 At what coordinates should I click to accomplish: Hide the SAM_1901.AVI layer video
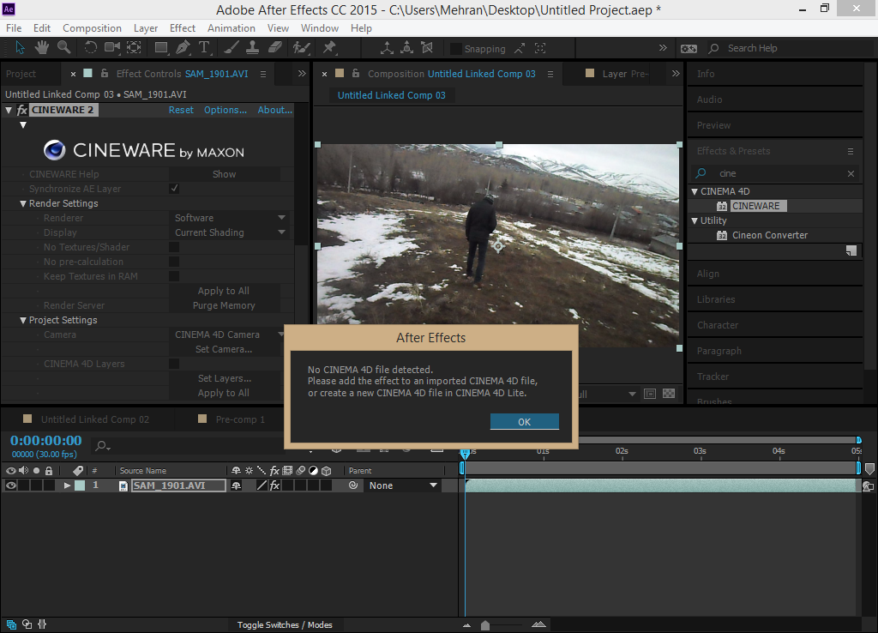(x=10, y=485)
